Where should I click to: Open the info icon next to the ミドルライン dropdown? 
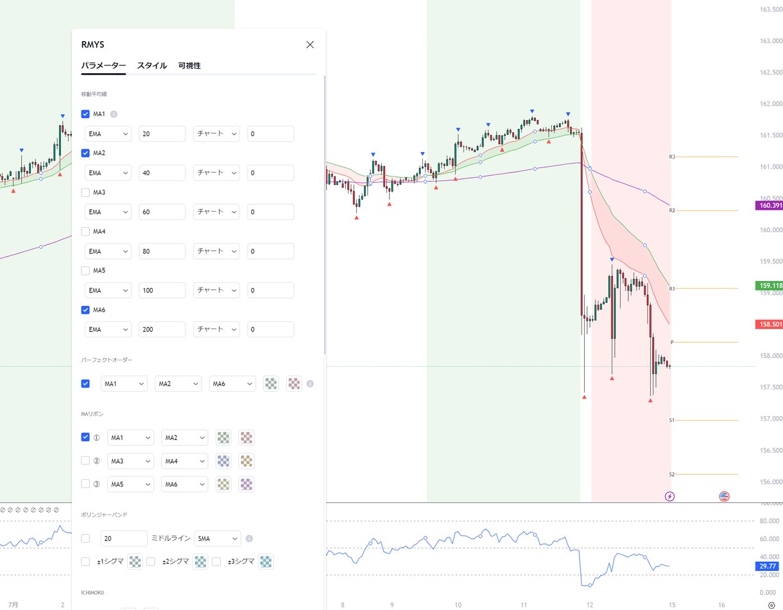pyautogui.click(x=248, y=538)
